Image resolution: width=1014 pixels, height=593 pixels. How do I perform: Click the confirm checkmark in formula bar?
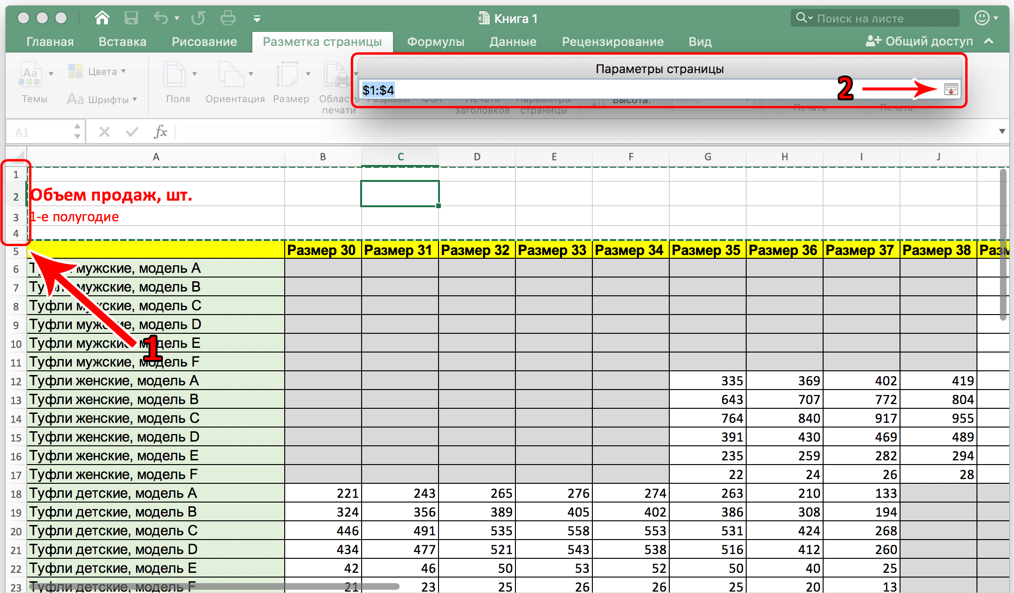(132, 132)
